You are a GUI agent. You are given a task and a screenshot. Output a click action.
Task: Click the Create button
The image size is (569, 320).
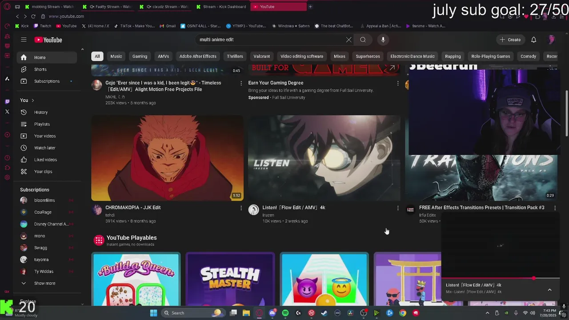[x=510, y=40]
